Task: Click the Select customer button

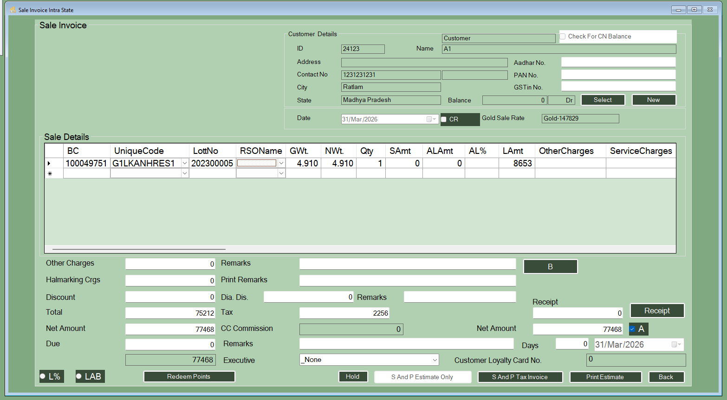Action: point(603,100)
